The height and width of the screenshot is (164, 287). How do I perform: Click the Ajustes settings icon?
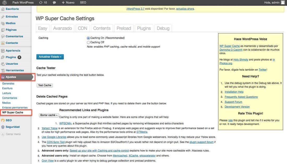(3, 77)
